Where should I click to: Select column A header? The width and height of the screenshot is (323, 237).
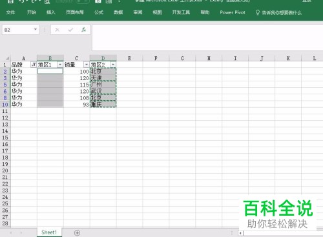tap(24, 58)
